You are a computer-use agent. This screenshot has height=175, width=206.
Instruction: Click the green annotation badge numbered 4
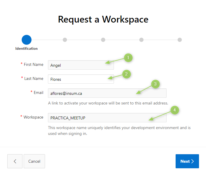click(174, 110)
